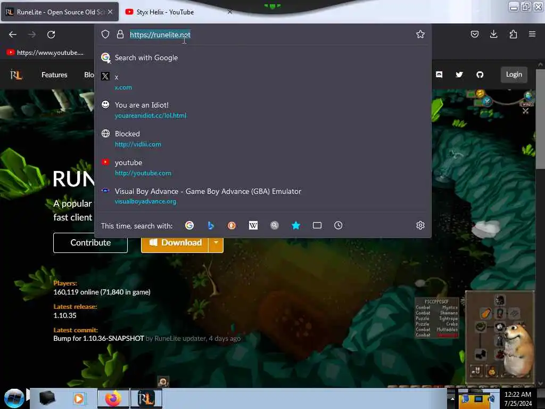
Task: Bookmark this page with the star icon
Action: pyautogui.click(x=420, y=34)
